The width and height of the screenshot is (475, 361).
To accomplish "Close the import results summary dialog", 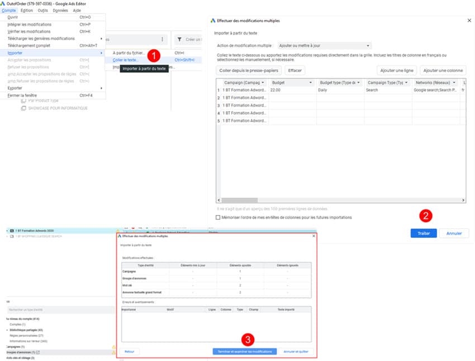I will pyautogui.click(x=313, y=236).
